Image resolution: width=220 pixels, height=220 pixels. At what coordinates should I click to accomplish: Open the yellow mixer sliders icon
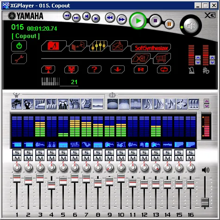tap(98, 46)
